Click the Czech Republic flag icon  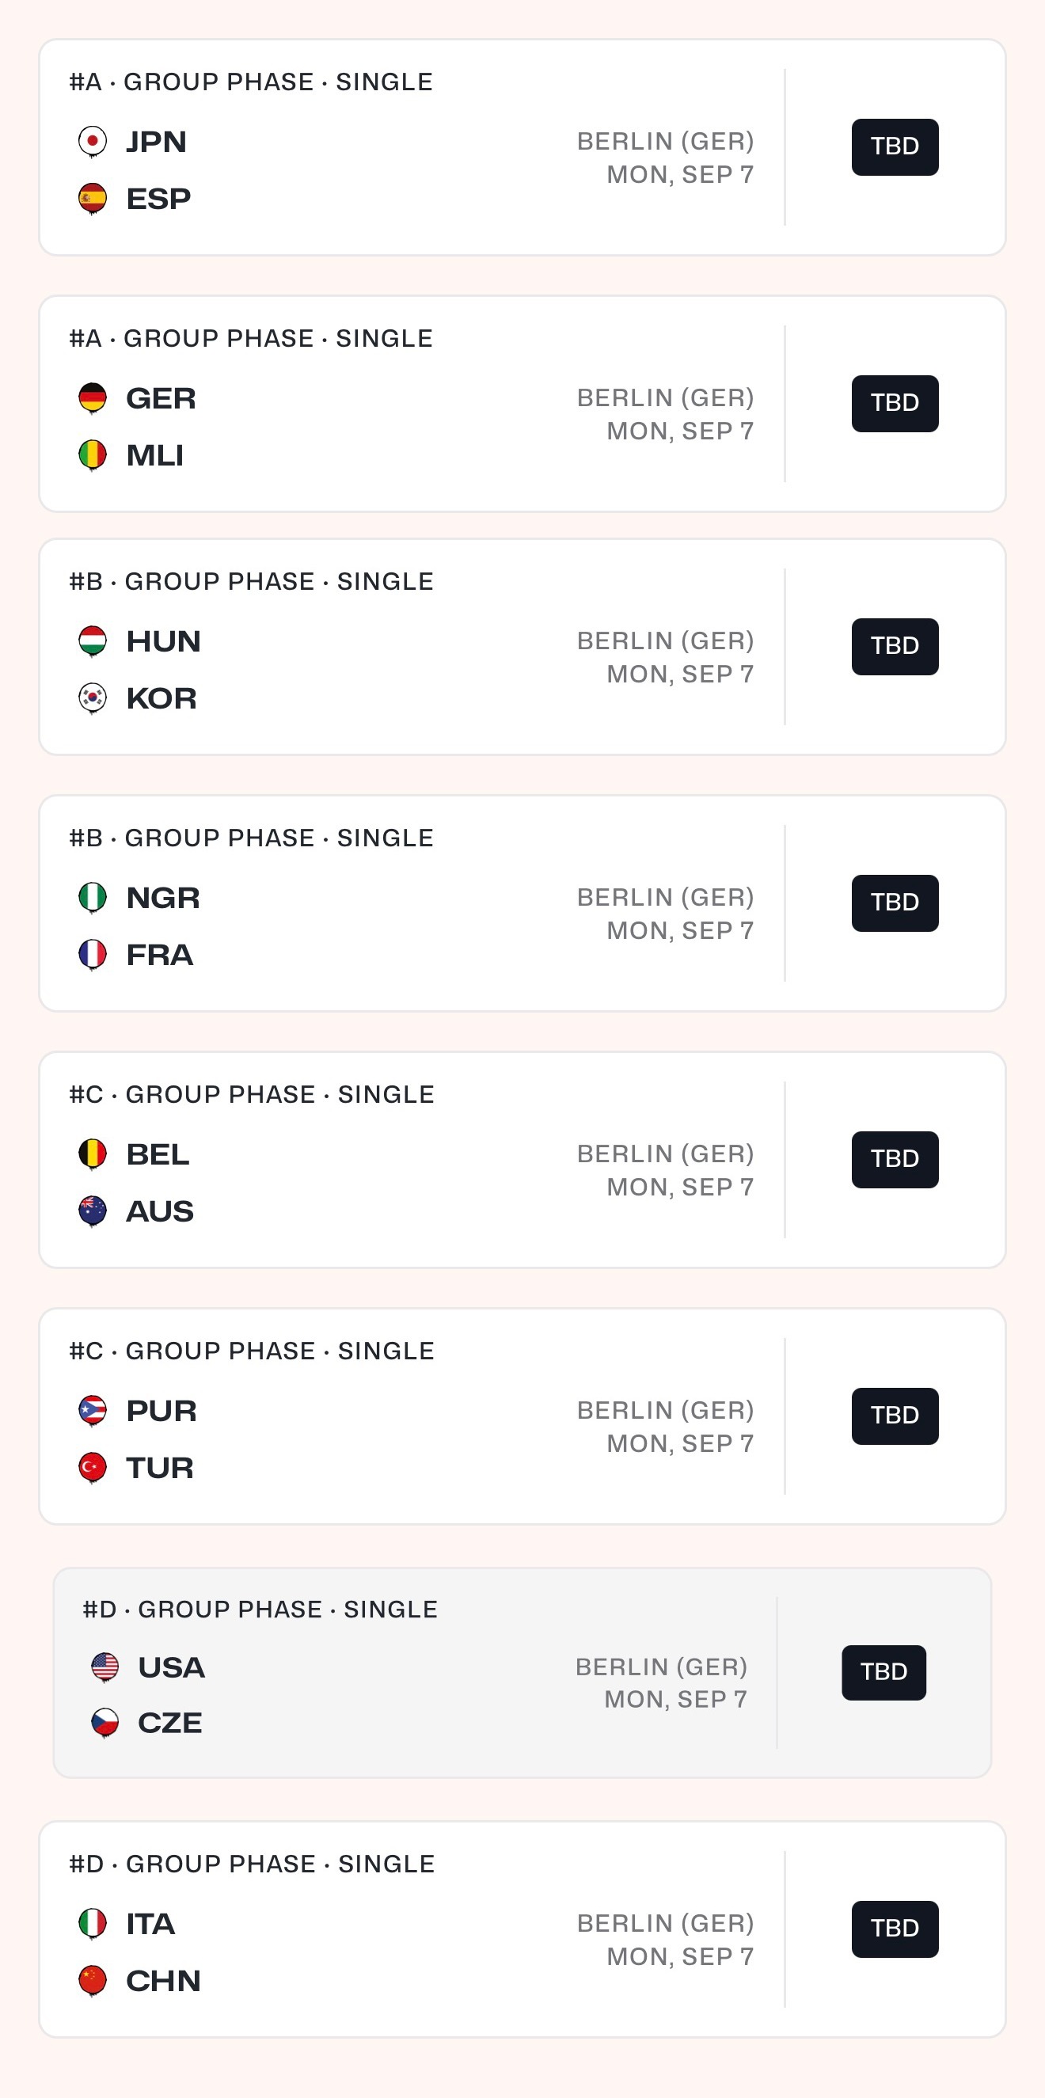point(105,1722)
